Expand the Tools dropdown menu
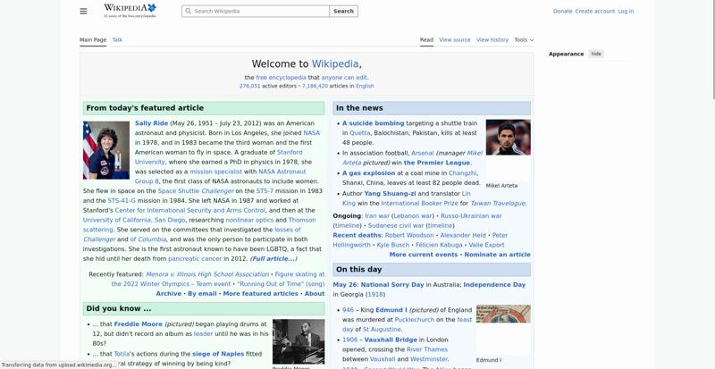 (524, 39)
